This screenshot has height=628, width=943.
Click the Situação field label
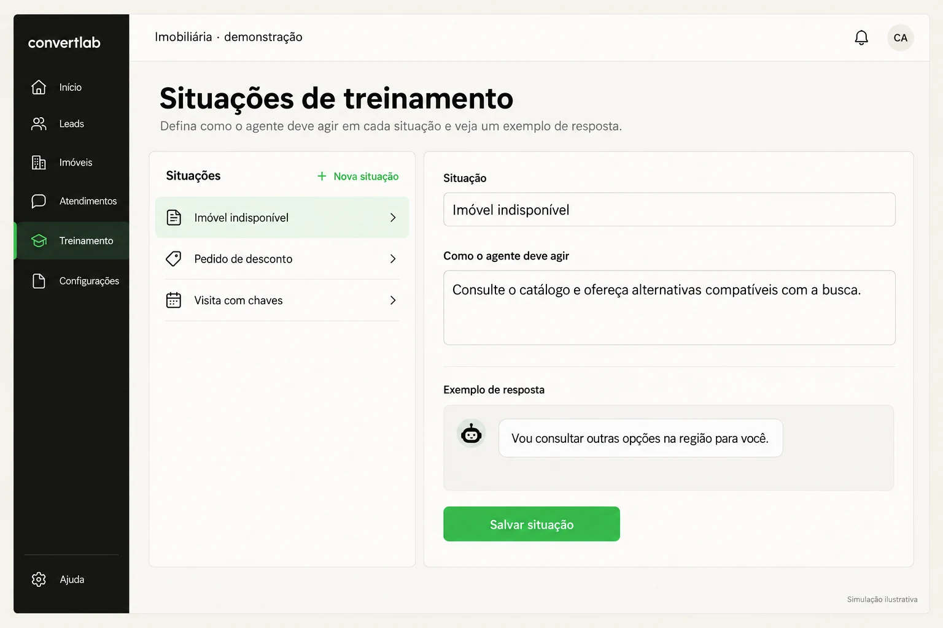(465, 178)
